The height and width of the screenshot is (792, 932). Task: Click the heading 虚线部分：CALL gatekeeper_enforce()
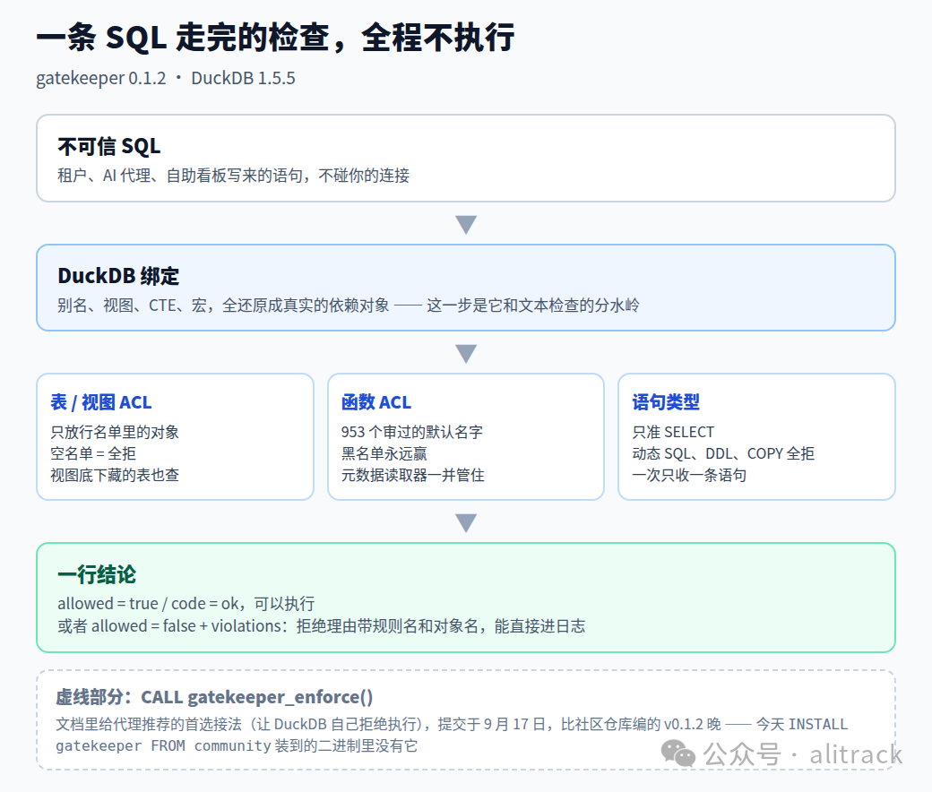pos(214,697)
